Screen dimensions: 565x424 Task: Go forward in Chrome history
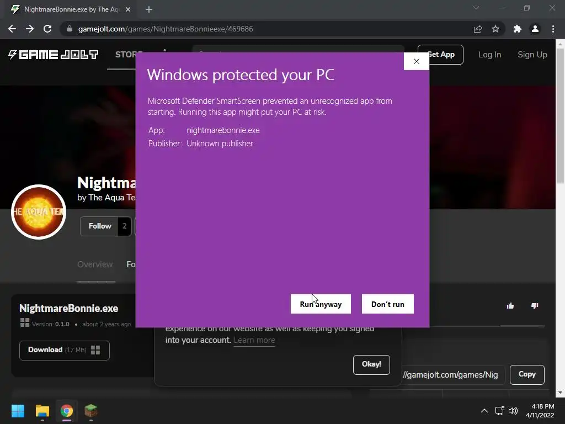[x=30, y=29]
